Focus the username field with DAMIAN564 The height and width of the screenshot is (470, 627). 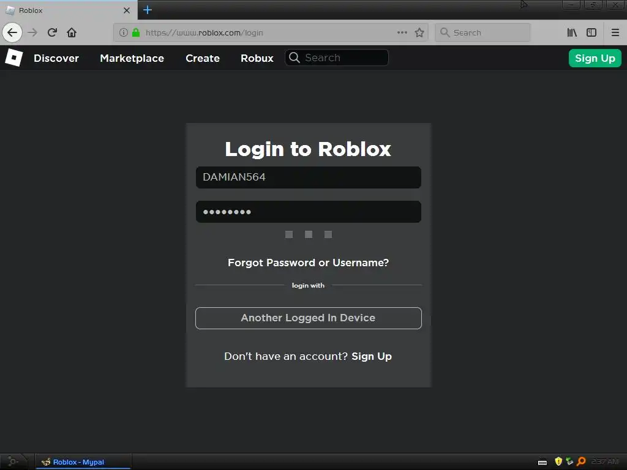[x=309, y=177]
